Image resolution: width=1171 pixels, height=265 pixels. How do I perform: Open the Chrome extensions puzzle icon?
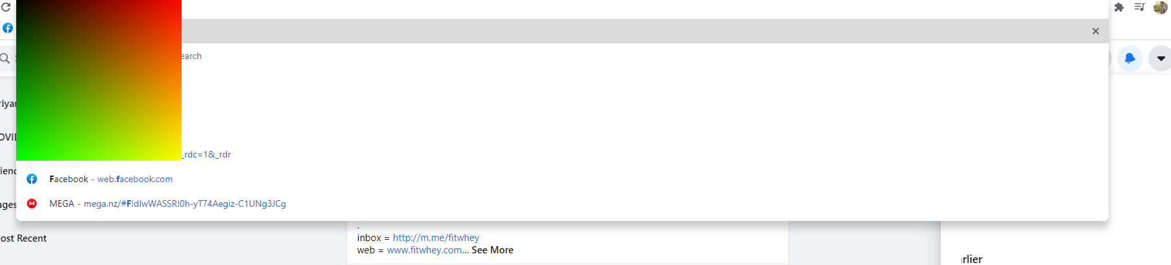1119,7
